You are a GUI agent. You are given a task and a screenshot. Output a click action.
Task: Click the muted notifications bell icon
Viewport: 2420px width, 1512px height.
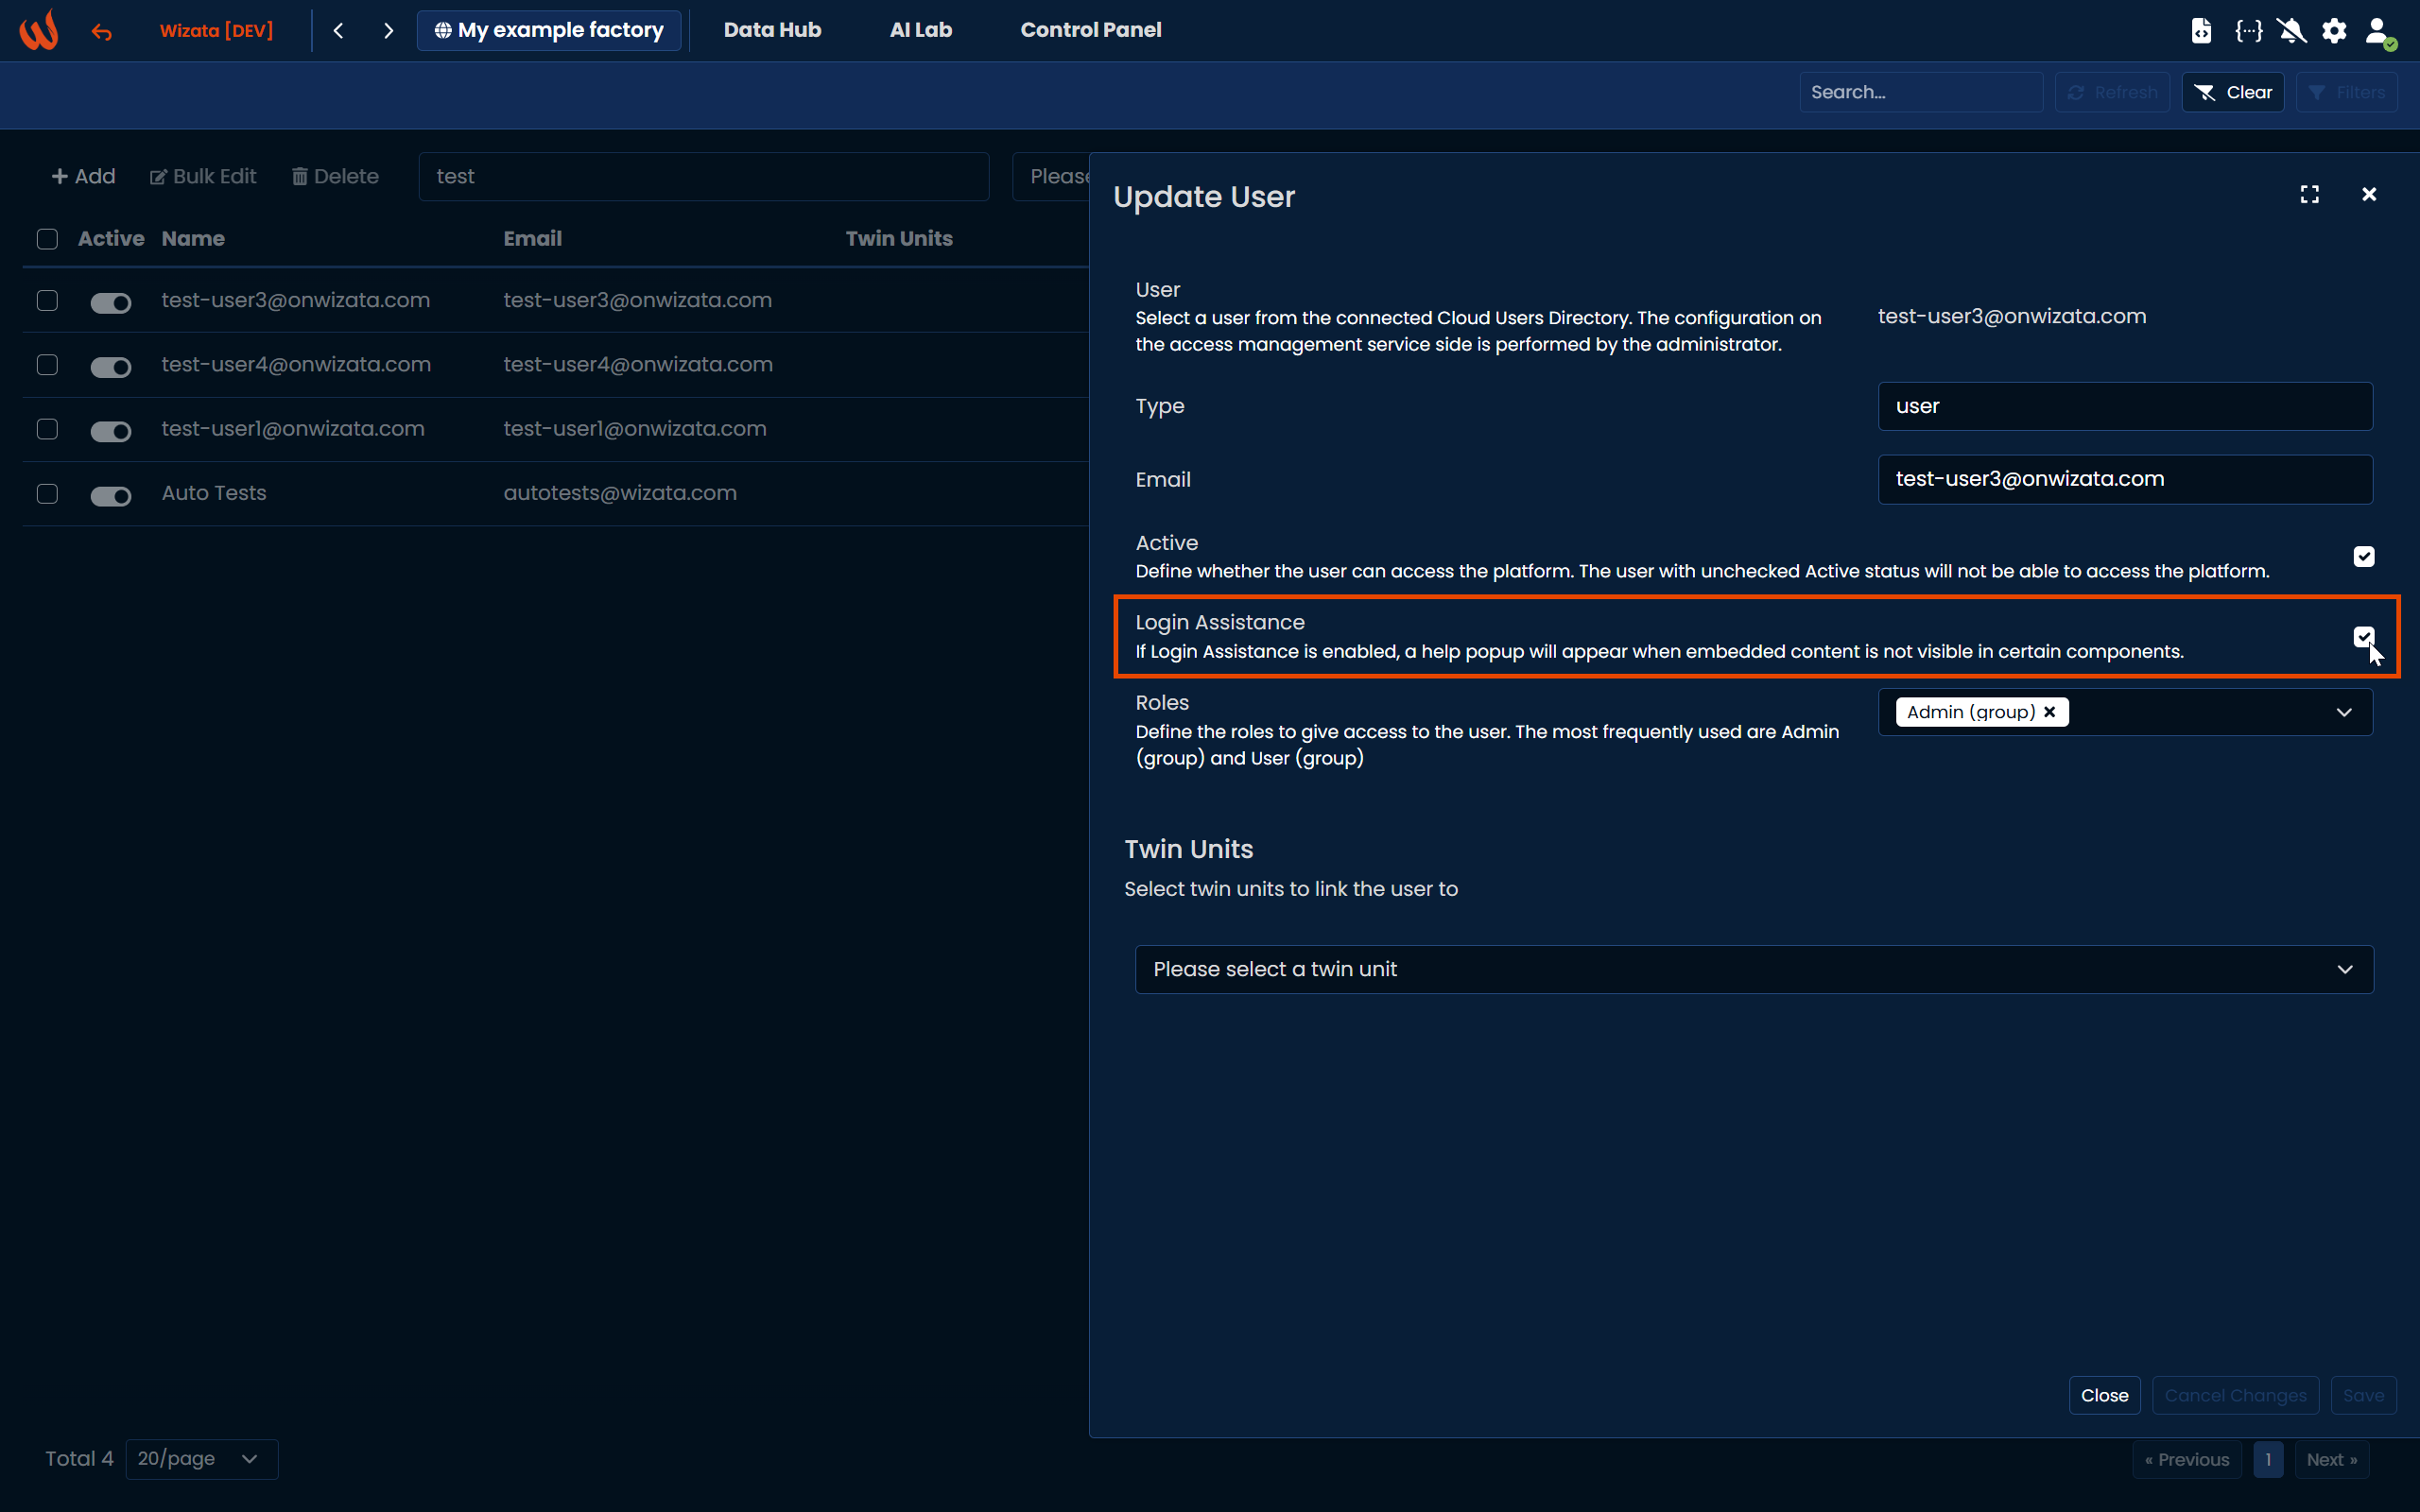2291,31
